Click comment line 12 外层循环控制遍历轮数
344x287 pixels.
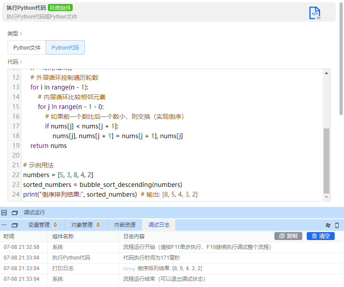64,78
